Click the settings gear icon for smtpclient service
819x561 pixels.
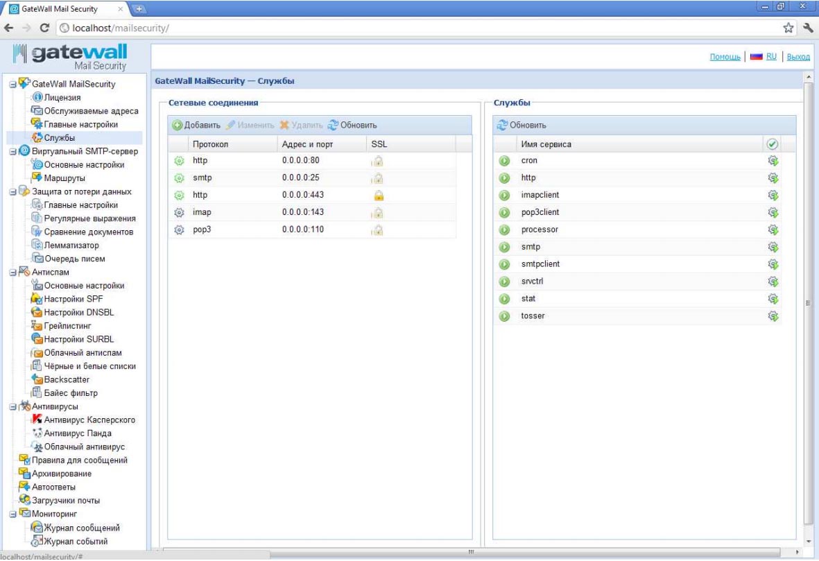(773, 264)
